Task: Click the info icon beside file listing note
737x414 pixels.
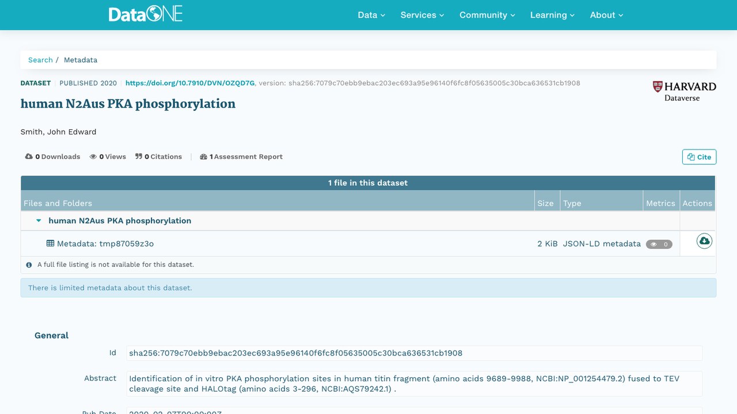Action: pyautogui.click(x=29, y=265)
